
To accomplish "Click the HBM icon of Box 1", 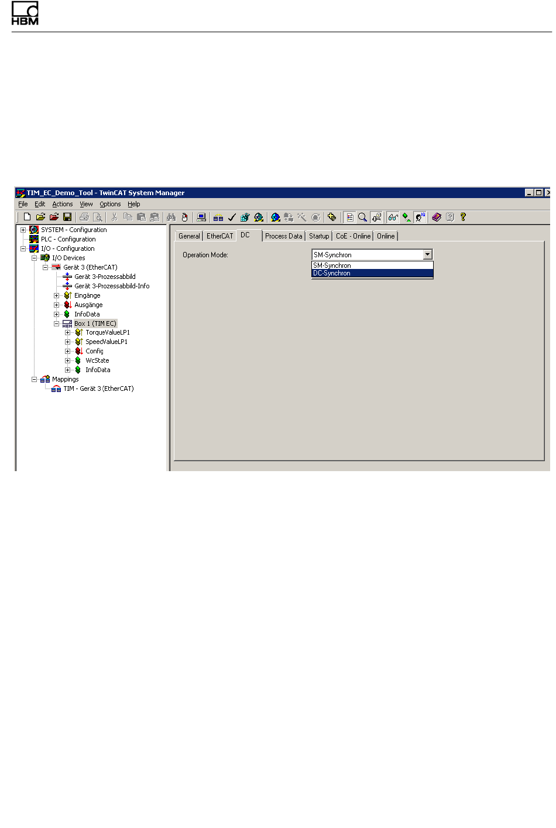I will click(x=67, y=323).
